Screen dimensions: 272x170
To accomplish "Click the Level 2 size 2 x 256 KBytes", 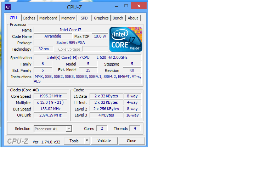I will click(106, 109).
